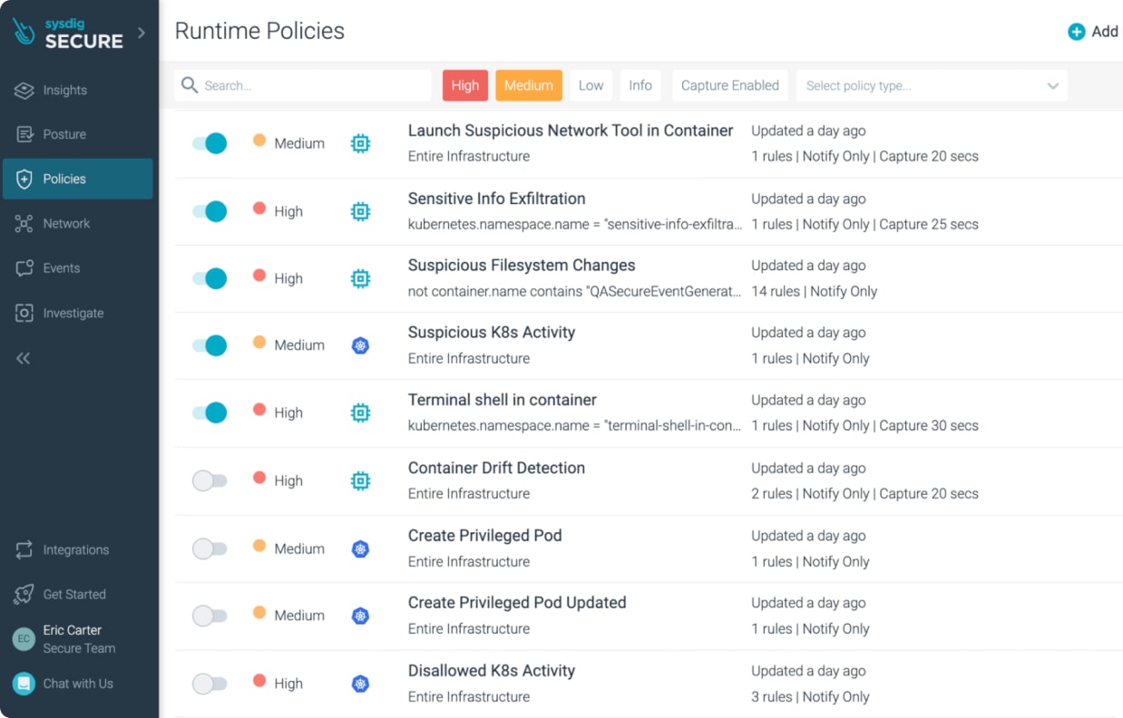Focus the policy Search field
The width and height of the screenshot is (1123, 718).
[303, 85]
